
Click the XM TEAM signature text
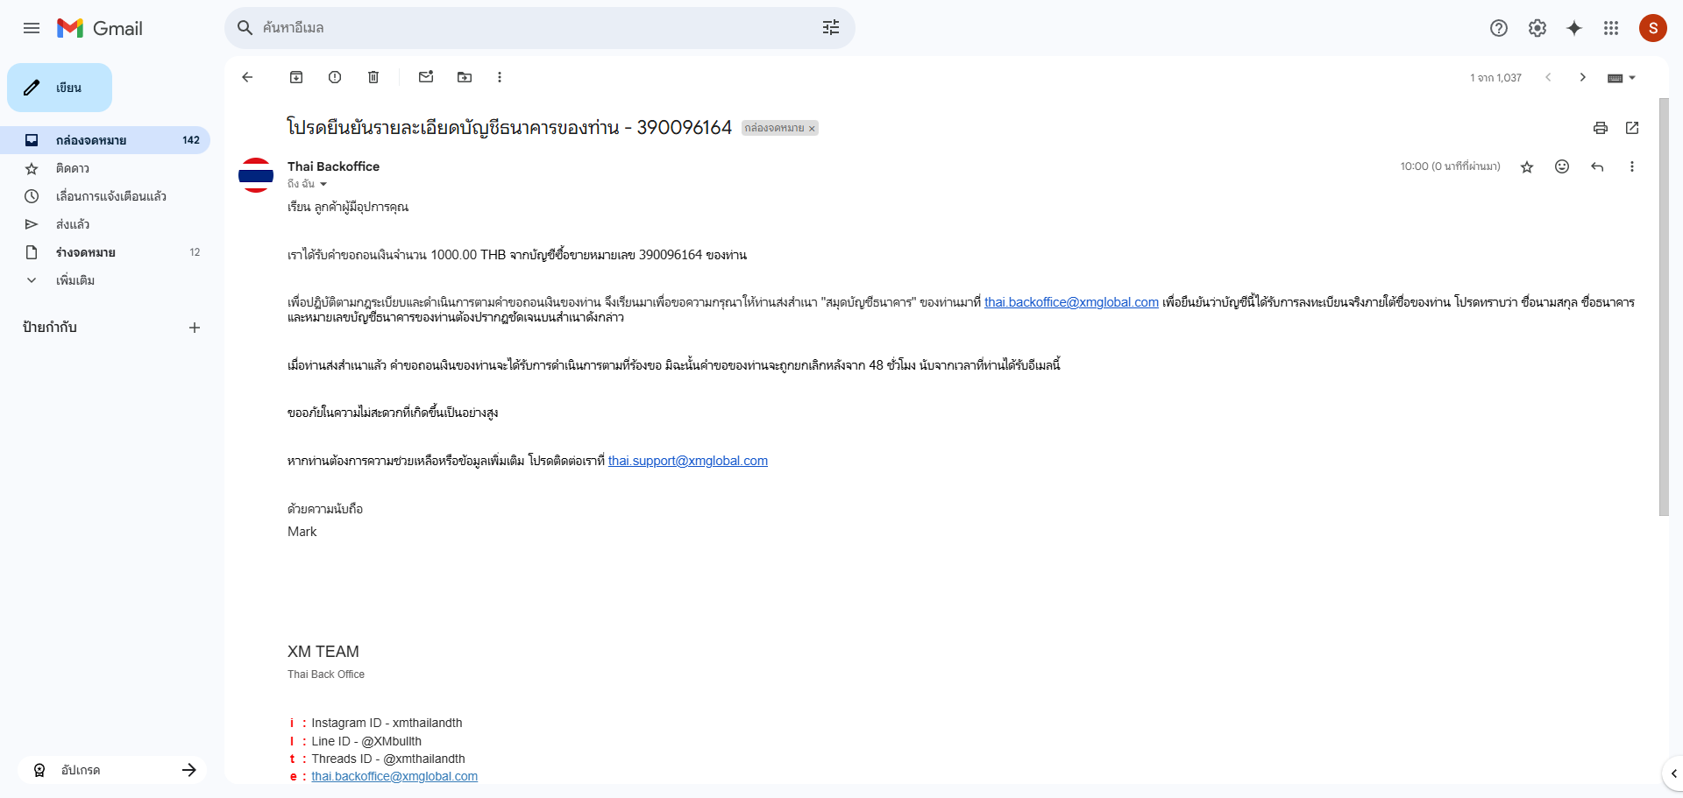(323, 652)
